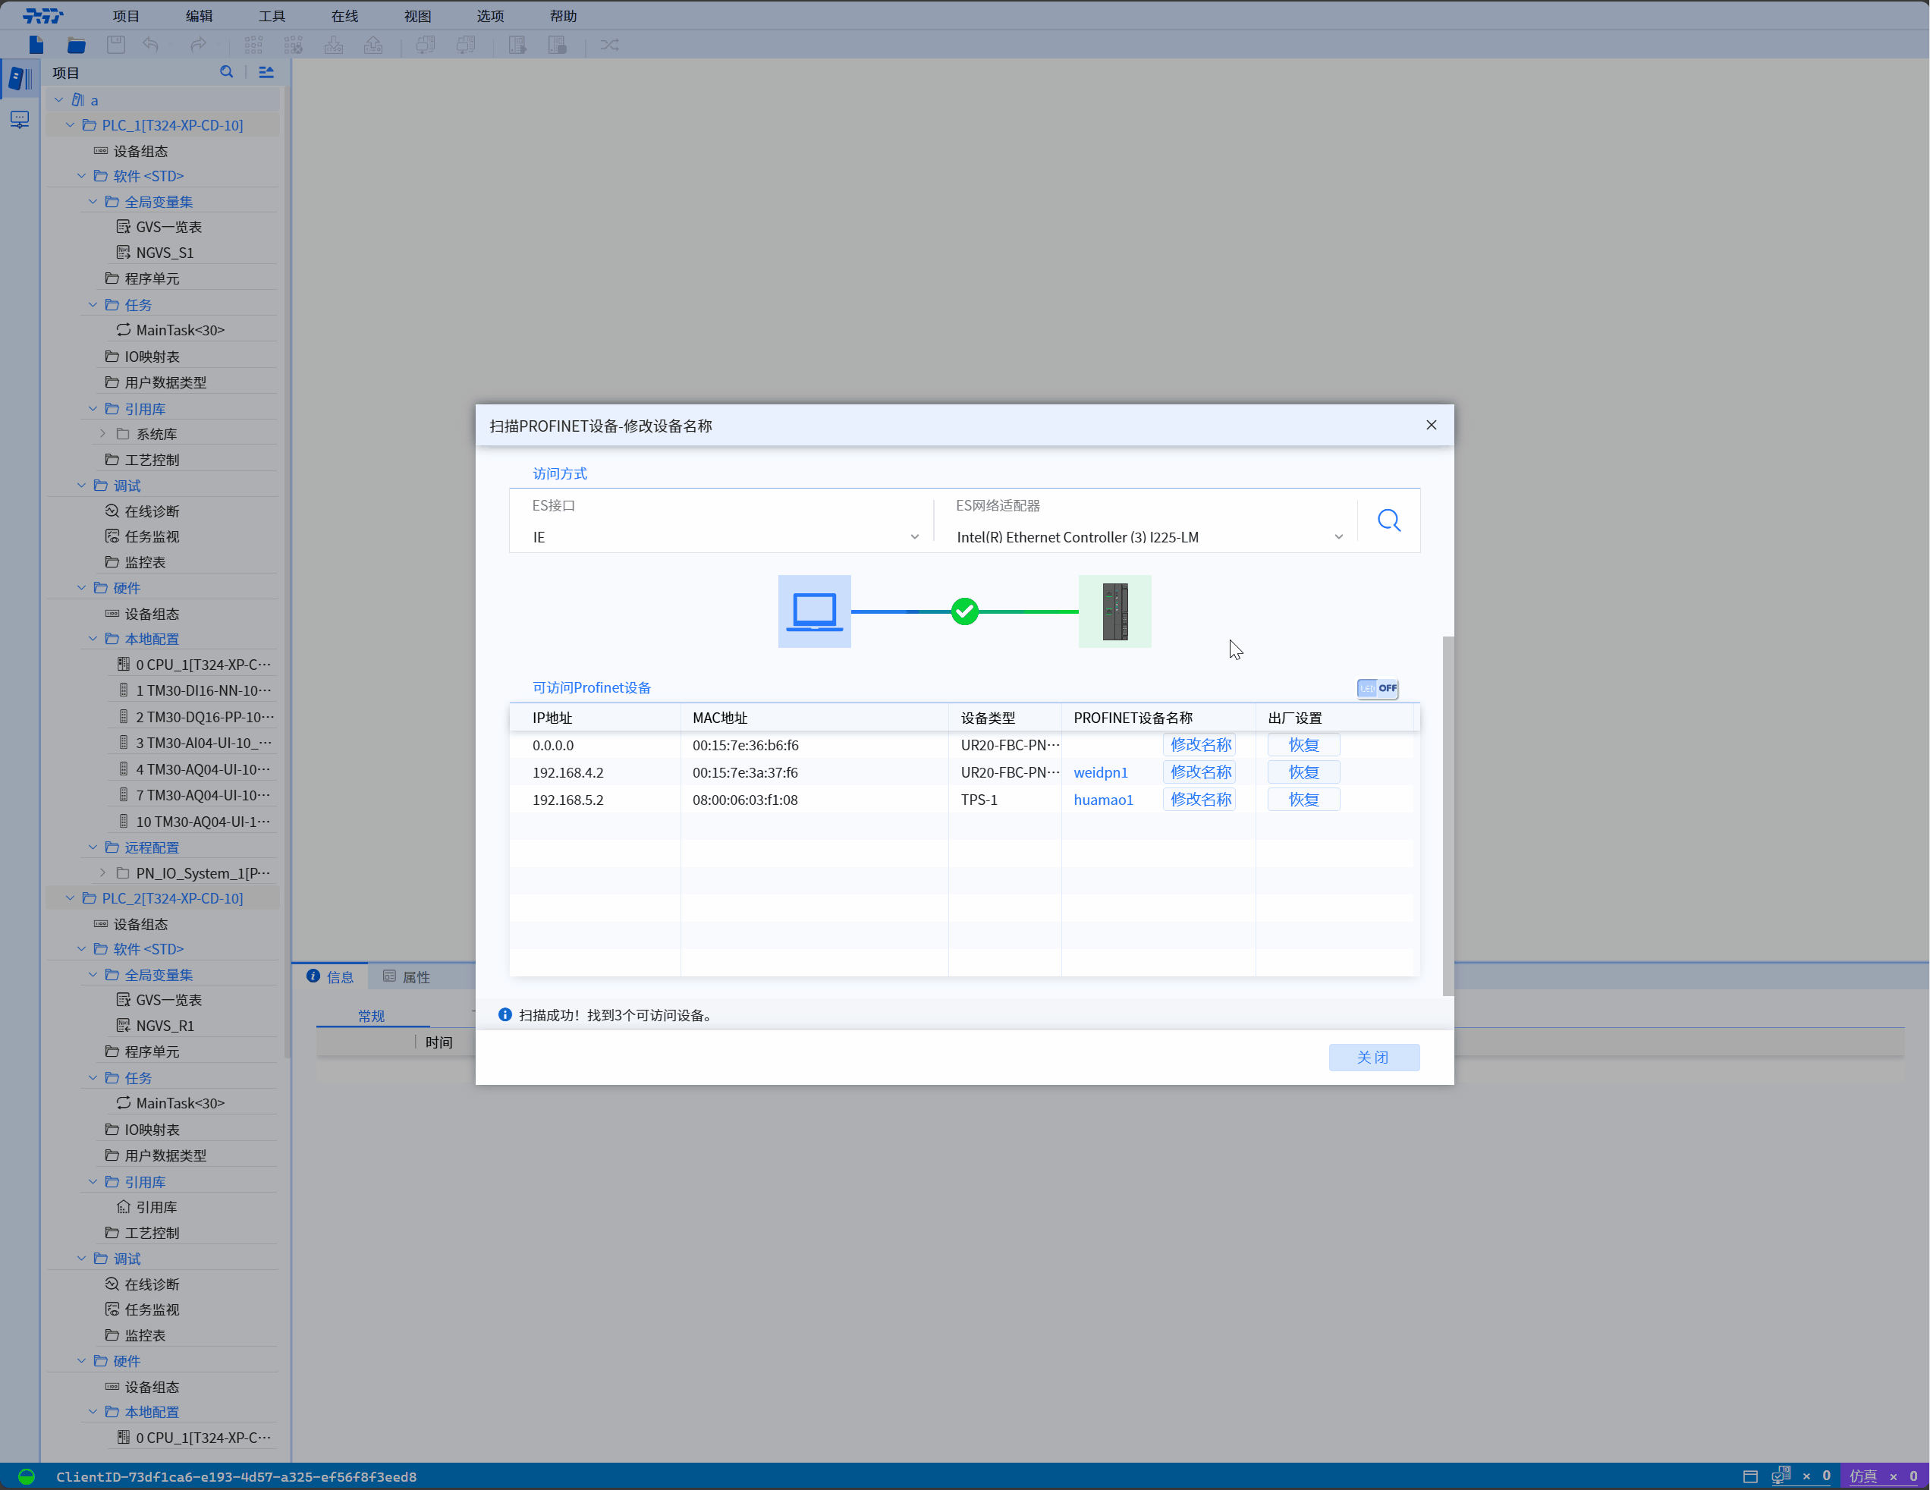
Task: Toggle the LED OFF switch
Action: point(1377,688)
